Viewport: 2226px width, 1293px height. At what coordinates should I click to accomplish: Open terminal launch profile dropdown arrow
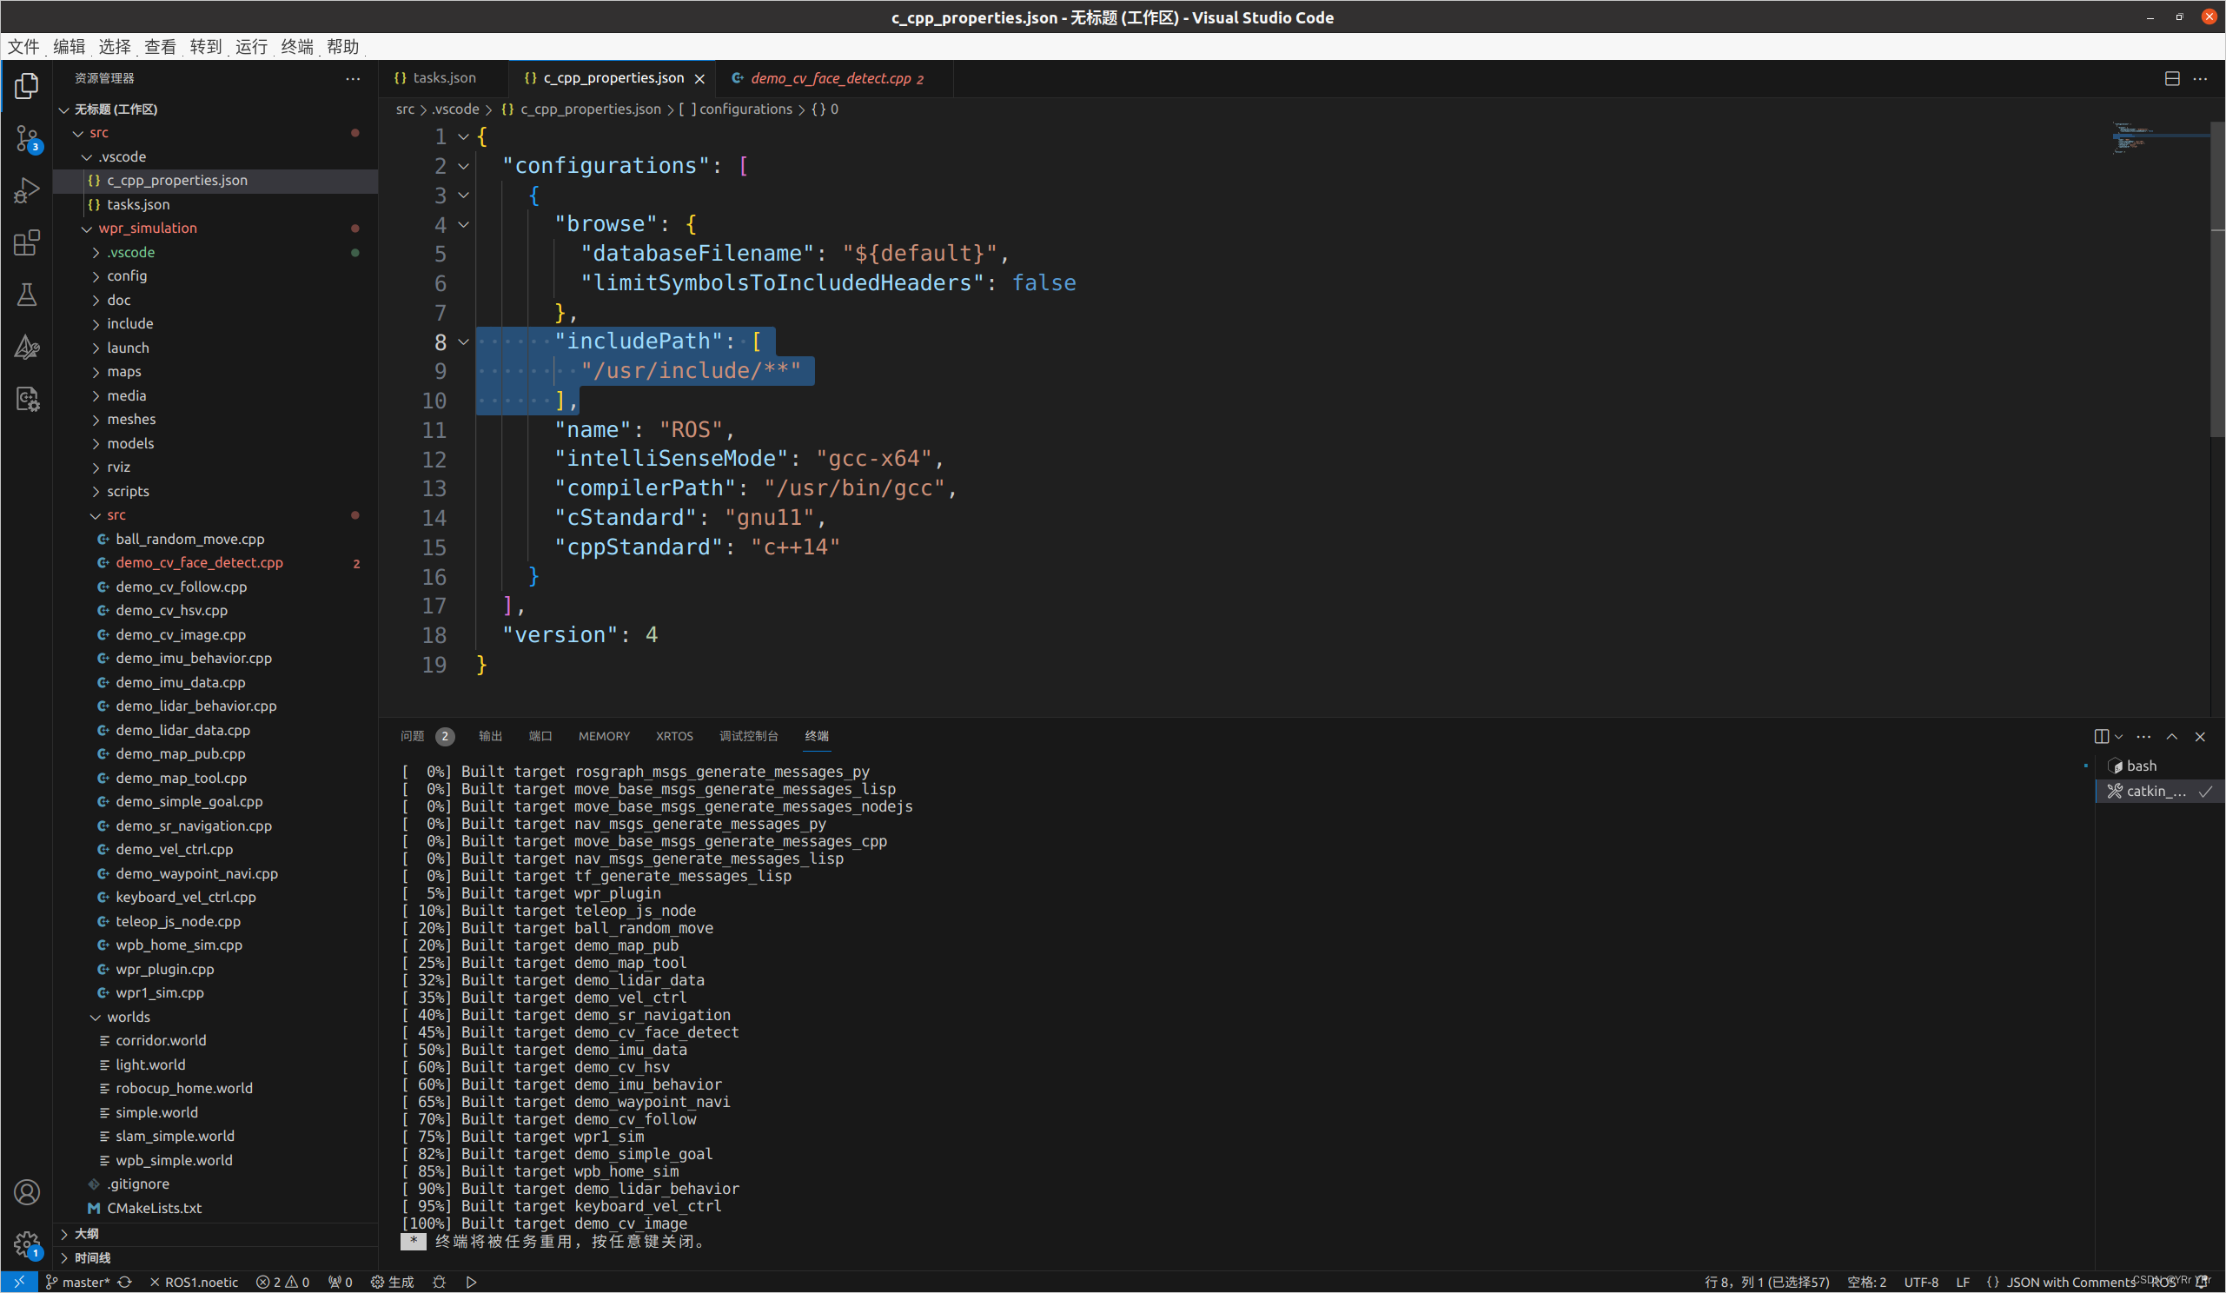2118,737
